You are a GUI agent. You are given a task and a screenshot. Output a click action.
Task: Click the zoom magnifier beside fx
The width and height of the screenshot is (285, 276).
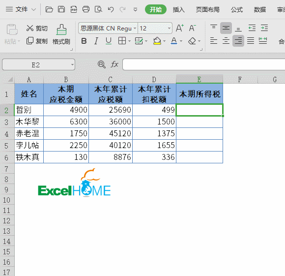101,64
